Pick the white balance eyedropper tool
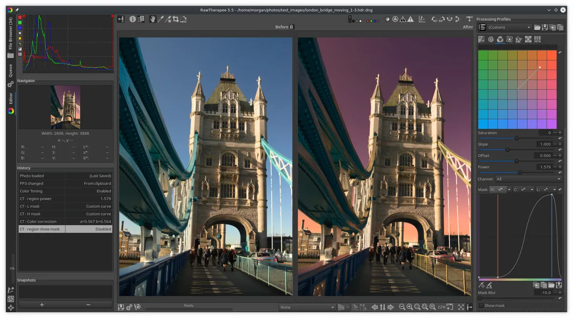Viewport: 573px width, 318px height. click(160, 19)
